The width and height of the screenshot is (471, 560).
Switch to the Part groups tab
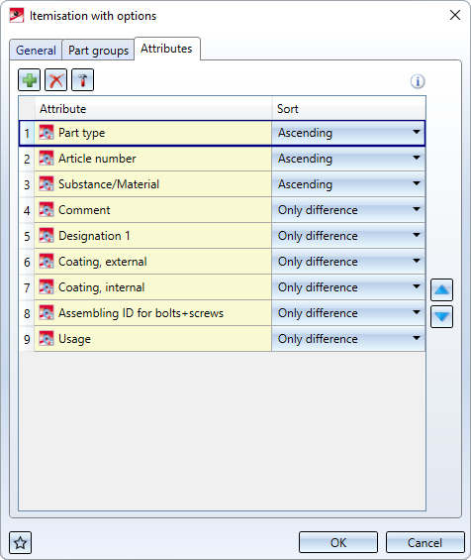pos(98,50)
